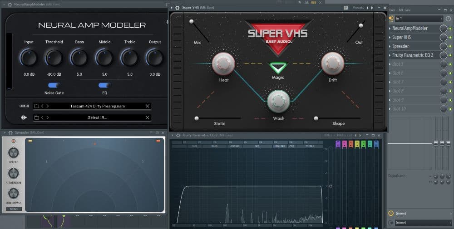
Task: Select the BASS band tab in EQ
Action: click(x=215, y=146)
